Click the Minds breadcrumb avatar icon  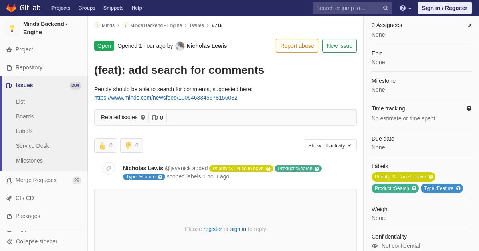point(97,25)
